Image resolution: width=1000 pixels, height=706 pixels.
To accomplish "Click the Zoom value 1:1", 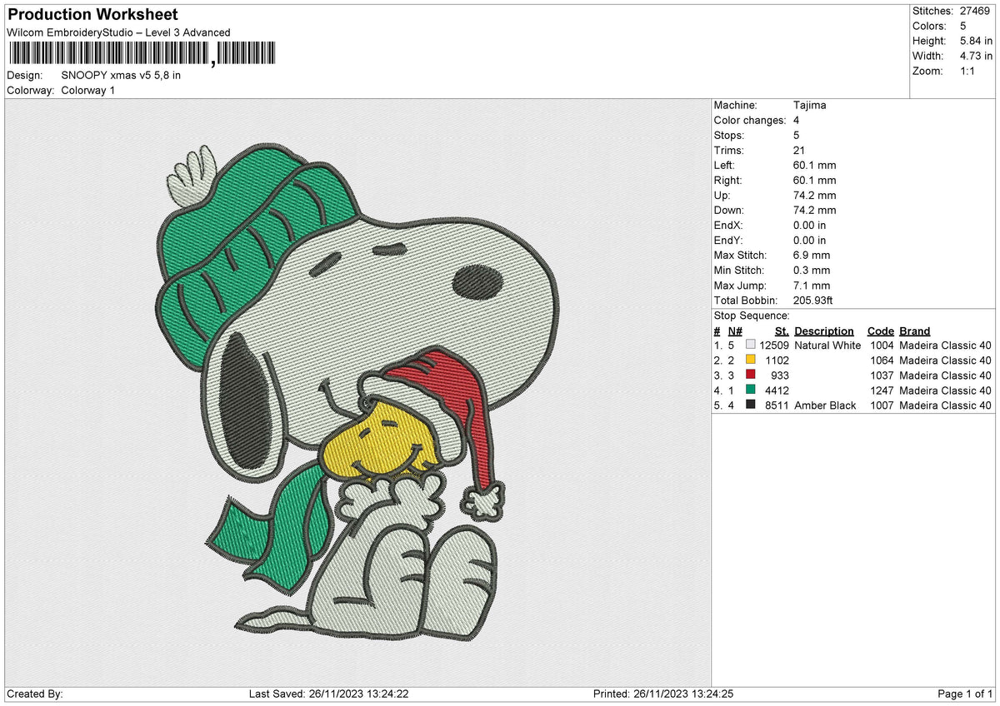I will (x=968, y=71).
